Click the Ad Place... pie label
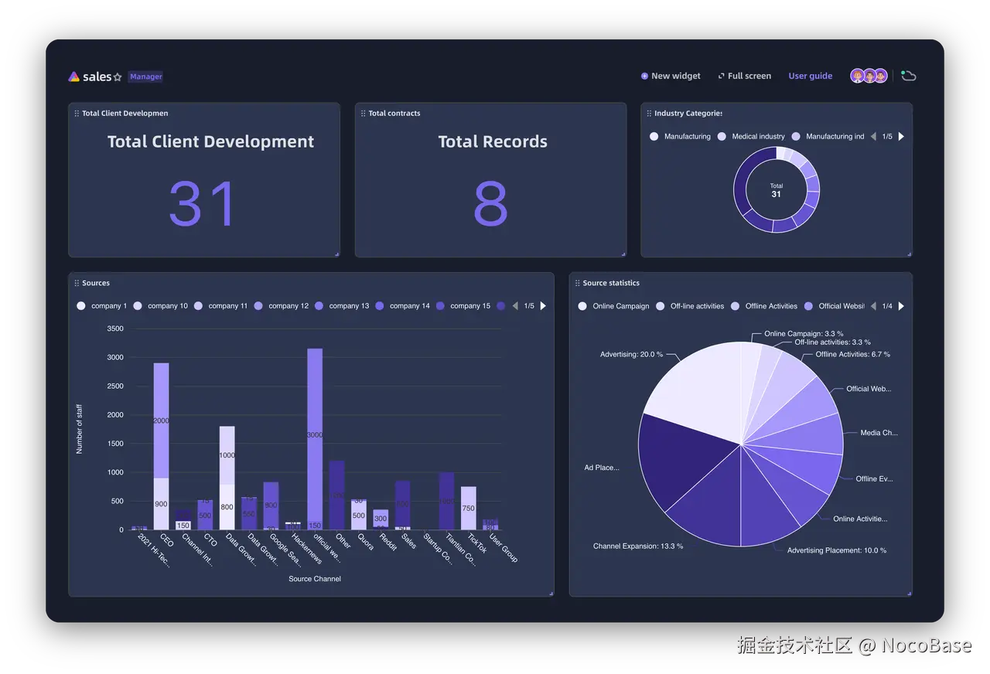The image size is (990, 674). (x=602, y=468)
